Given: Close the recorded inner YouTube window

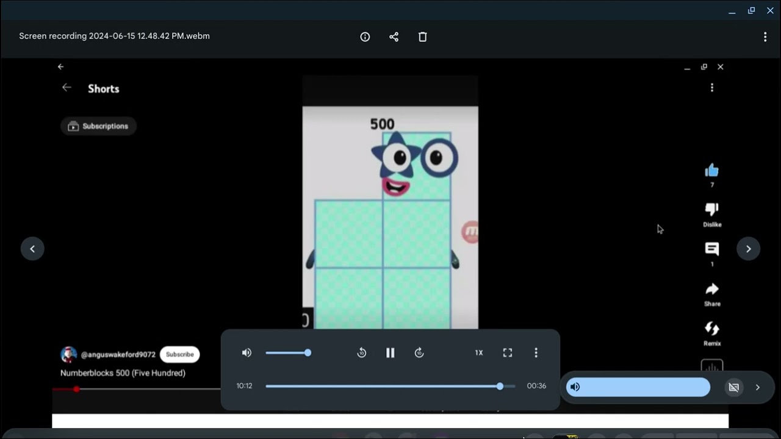Looking at the screenshot, I should (x=720, y=67).
